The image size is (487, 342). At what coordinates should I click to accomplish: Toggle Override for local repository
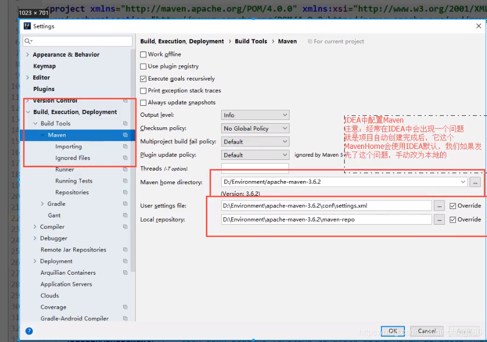(x=453, y=220)
